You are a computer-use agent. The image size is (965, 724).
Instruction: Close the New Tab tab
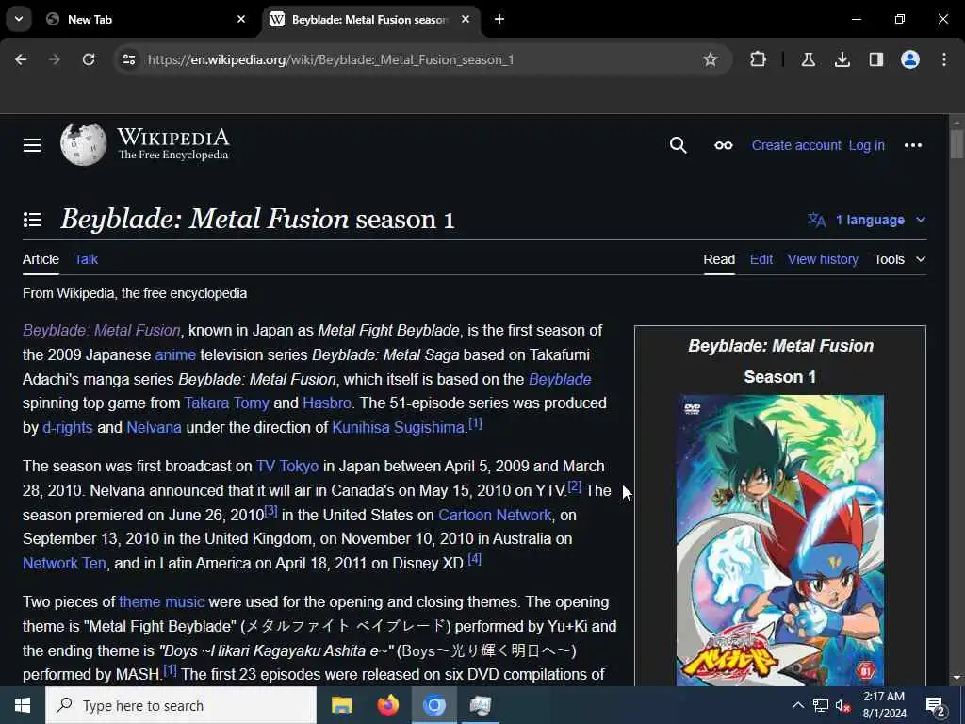point(241,19)
